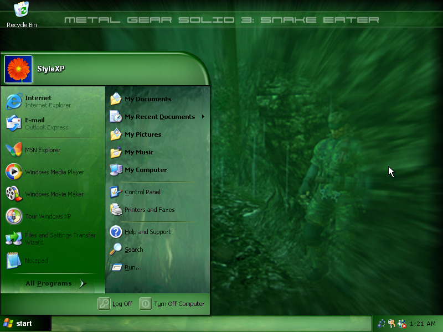Viewport: 443px width, 332px height.
Task: Click the start button
Action: tap(25, 324)
